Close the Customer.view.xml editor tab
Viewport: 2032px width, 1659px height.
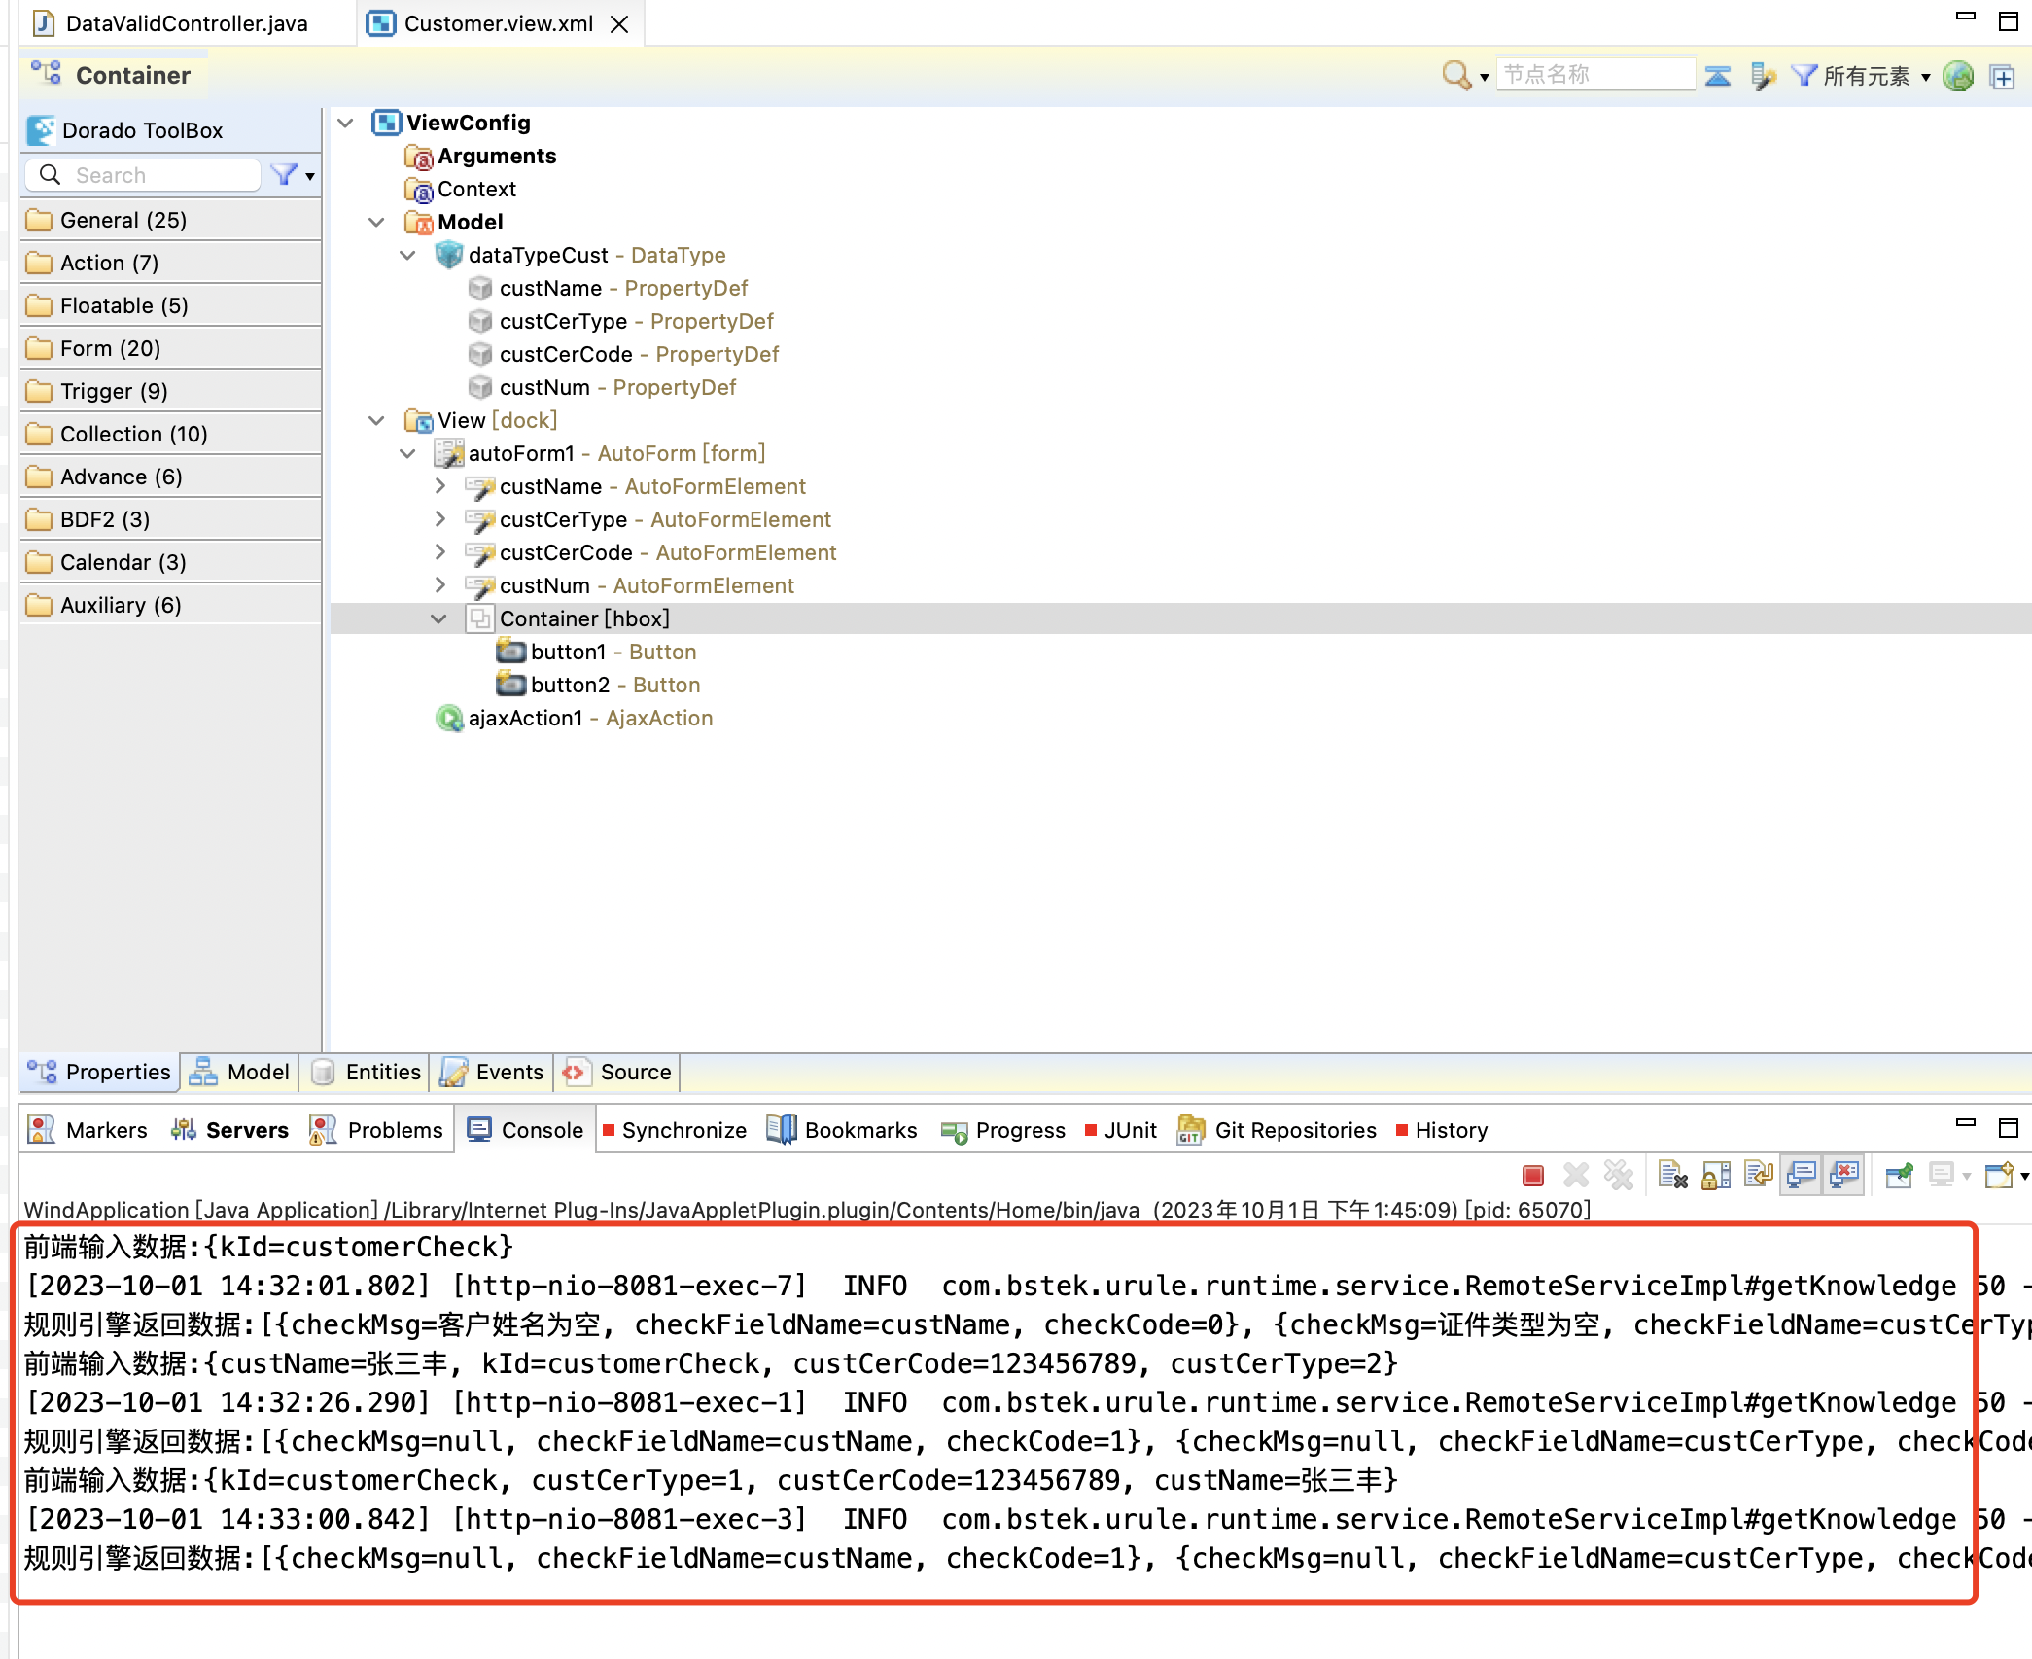pos(619,24)
